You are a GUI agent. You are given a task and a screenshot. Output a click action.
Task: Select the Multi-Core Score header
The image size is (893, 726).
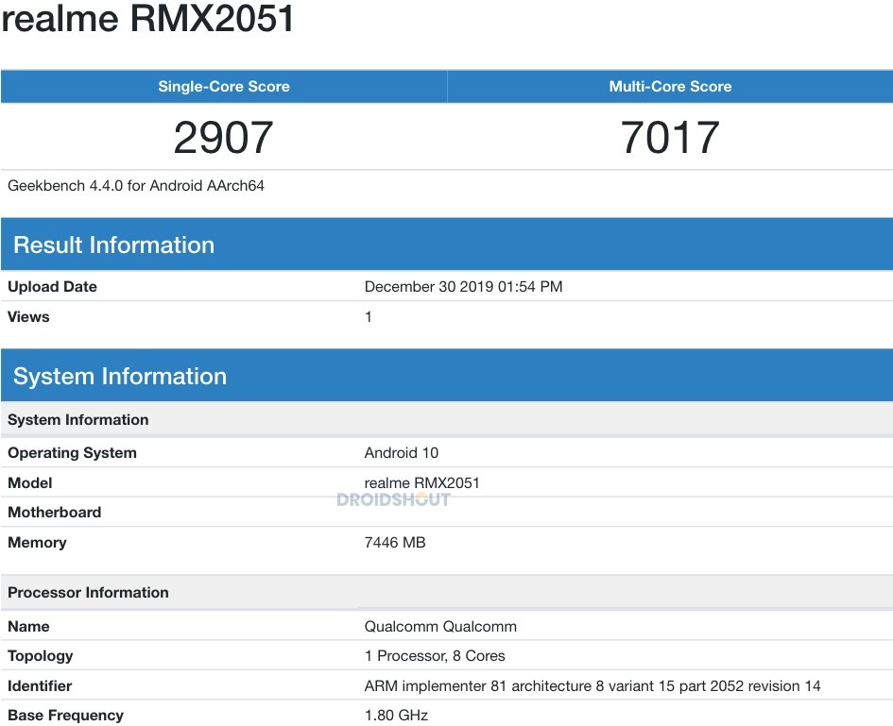click(x=670, y=87)
